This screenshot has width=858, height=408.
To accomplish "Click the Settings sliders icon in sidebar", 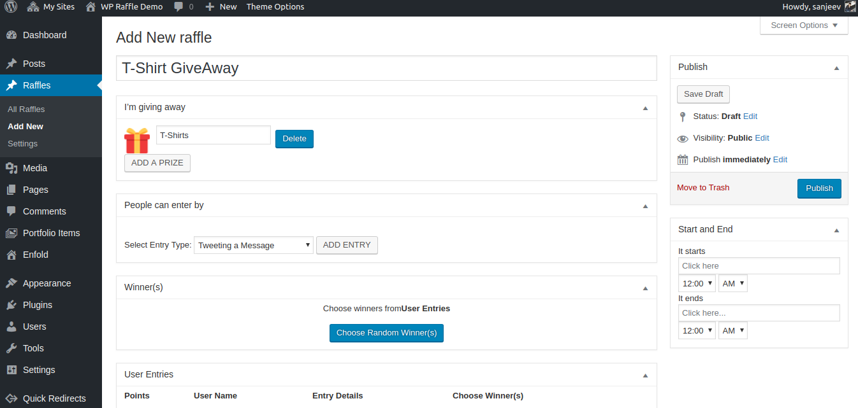I will [11, 370].
